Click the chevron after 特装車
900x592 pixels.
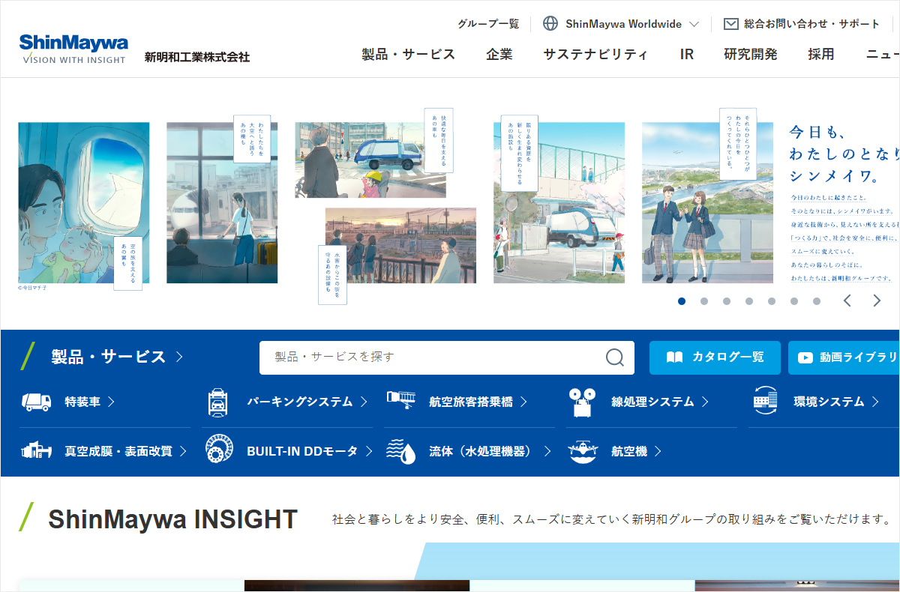[x=111, y=402]
